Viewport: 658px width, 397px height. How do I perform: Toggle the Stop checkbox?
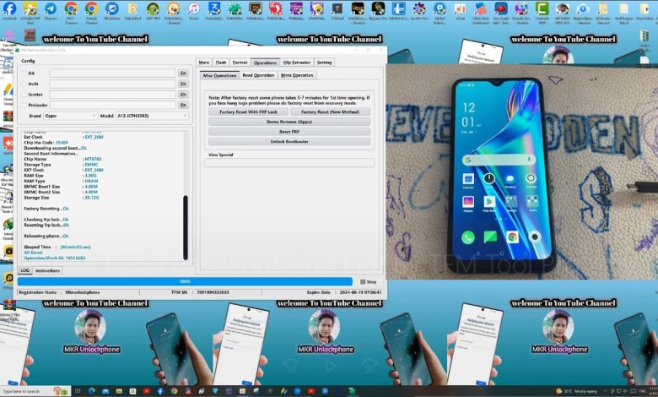point(363,282)
